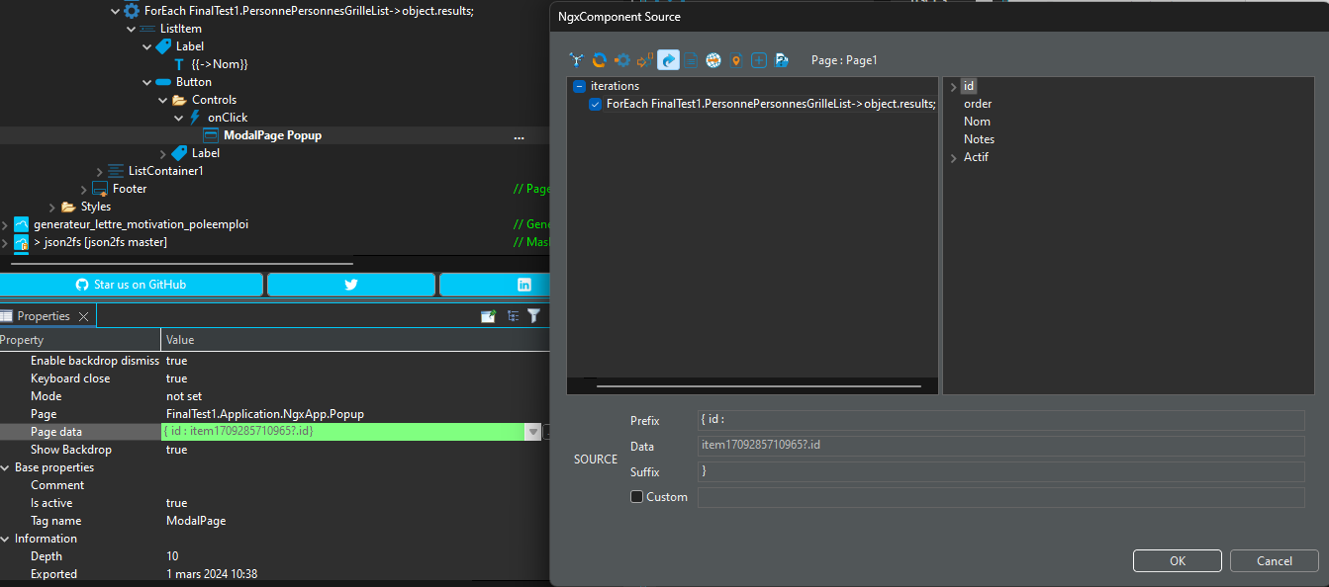
Task: Toggle the ForEach PersonnePersonnesGrilleList checkbox
Action: click(x=595, y=104)
